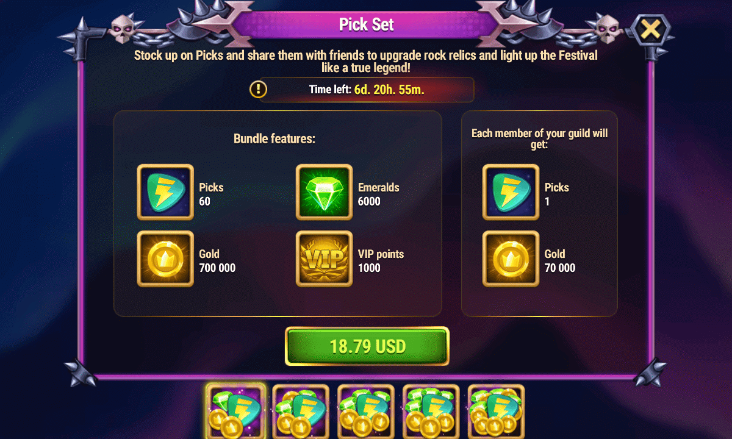This screenshot has height=439, width=732.
Task: Click the Emeralds 6000 label text
Action: click(378, 195)
